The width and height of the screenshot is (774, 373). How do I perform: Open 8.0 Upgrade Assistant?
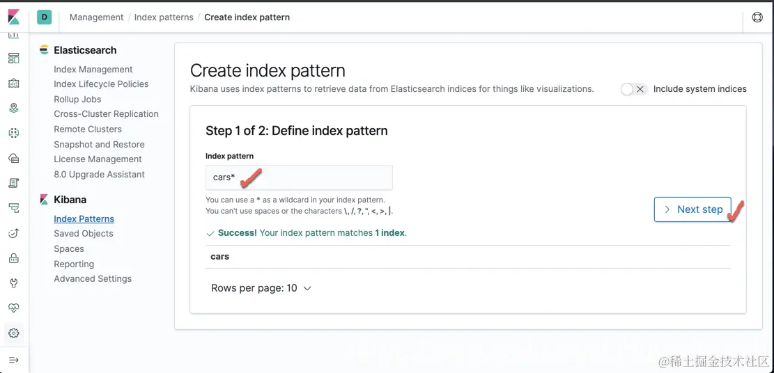coord(99,175)
